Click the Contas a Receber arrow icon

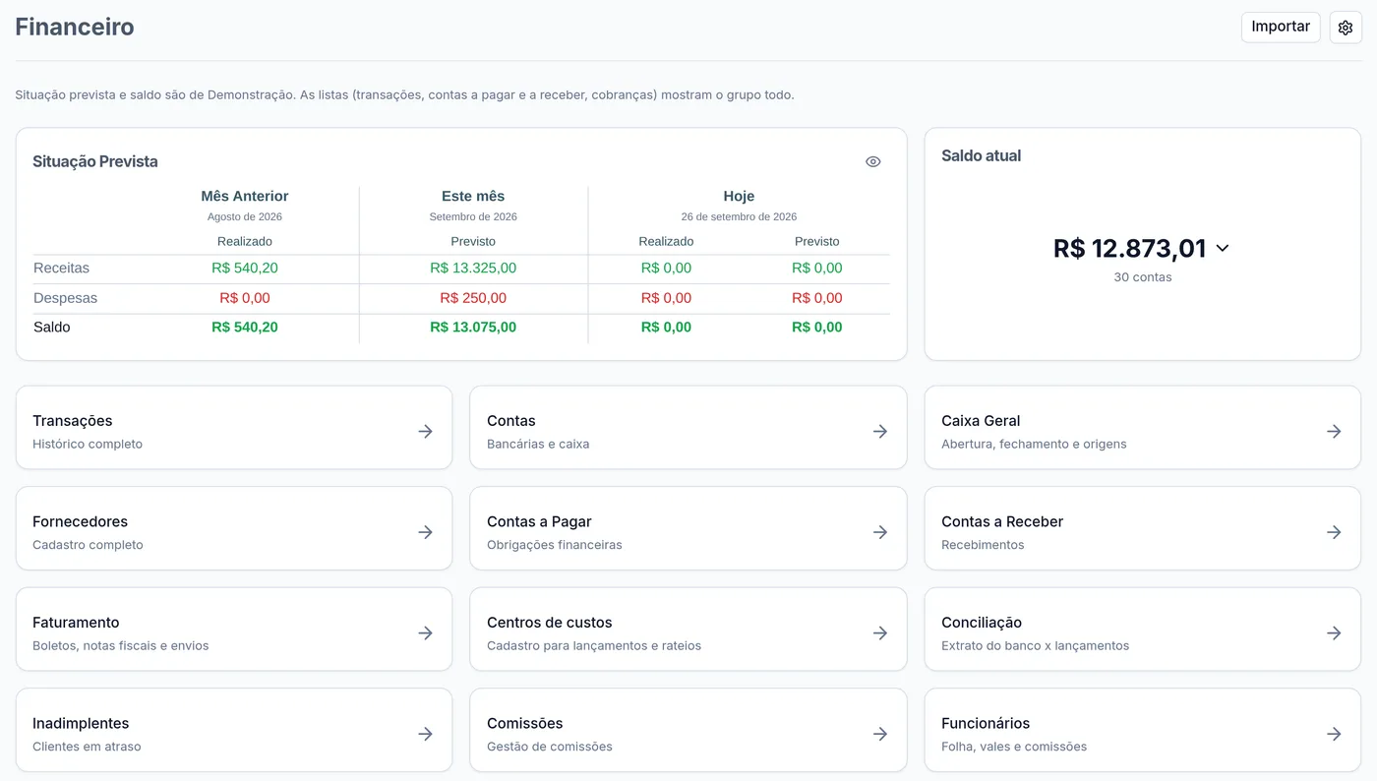tap(1334, 532)
